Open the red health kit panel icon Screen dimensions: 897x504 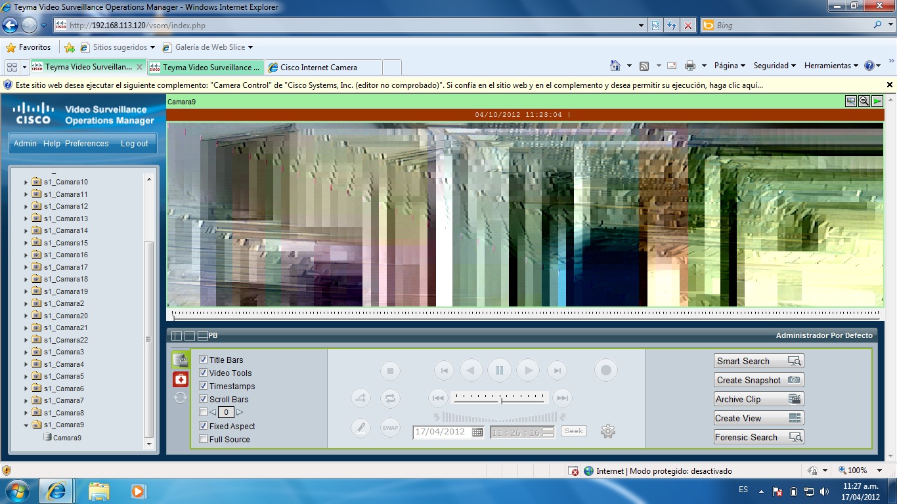(x=181, y=379)
